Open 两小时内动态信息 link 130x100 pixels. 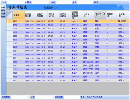tap(94, 97)
